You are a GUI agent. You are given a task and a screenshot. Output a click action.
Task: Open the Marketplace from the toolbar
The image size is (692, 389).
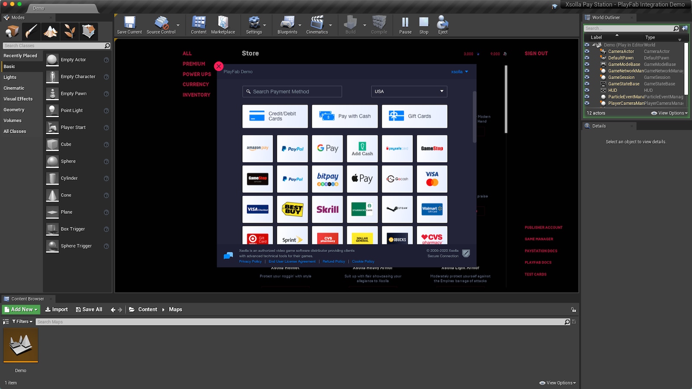(x=223, y=25)
